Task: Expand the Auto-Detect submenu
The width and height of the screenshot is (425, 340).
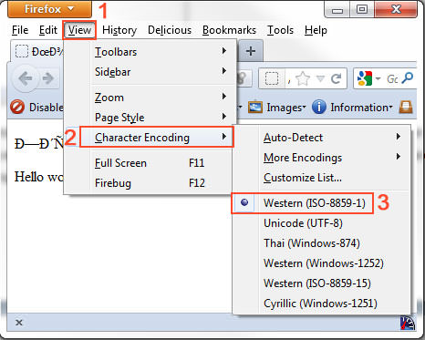Action: pyautogui.click(x=322, y=138)
